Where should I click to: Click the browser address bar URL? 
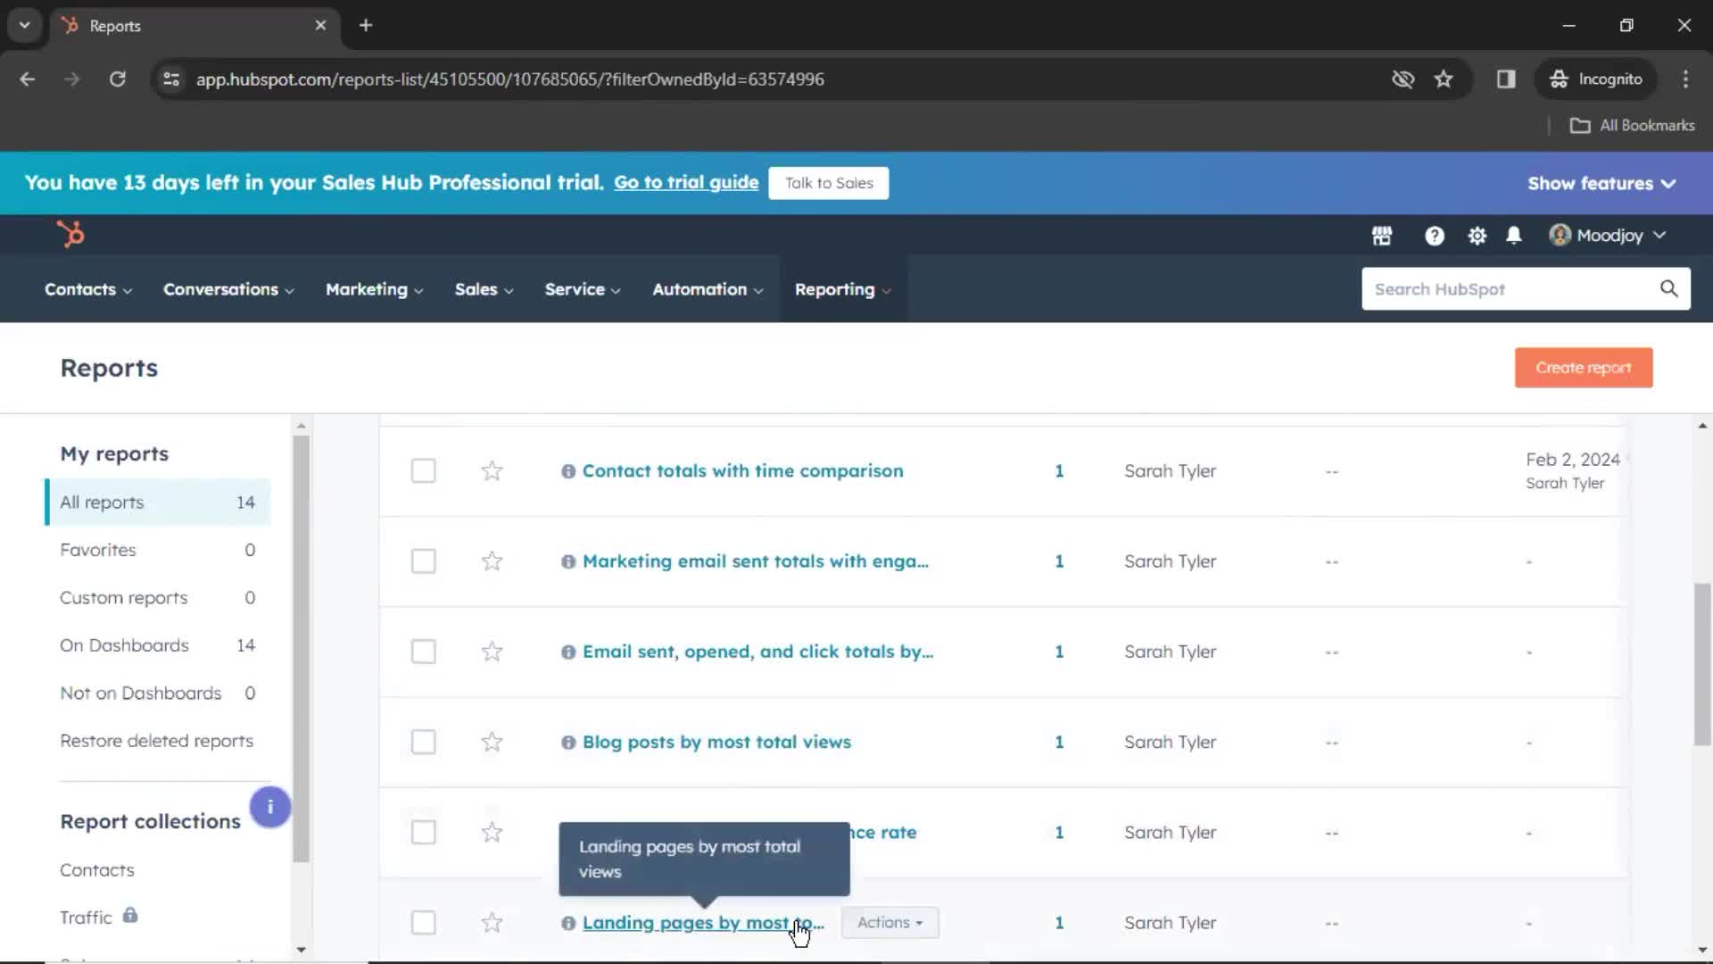point(509,79)
